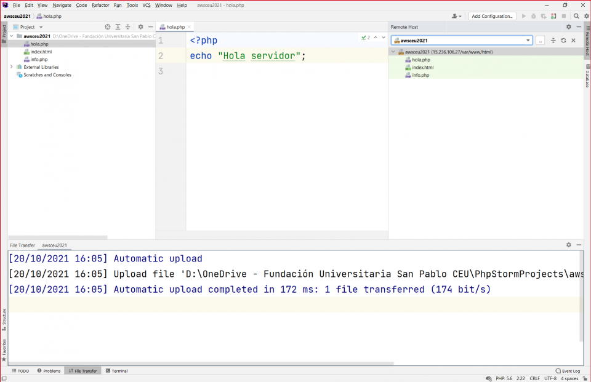This screenshot has width=591, height=382.
Task: Click the Favorites side tool window button
Action: pyautogui.click(x=4, y=350)
